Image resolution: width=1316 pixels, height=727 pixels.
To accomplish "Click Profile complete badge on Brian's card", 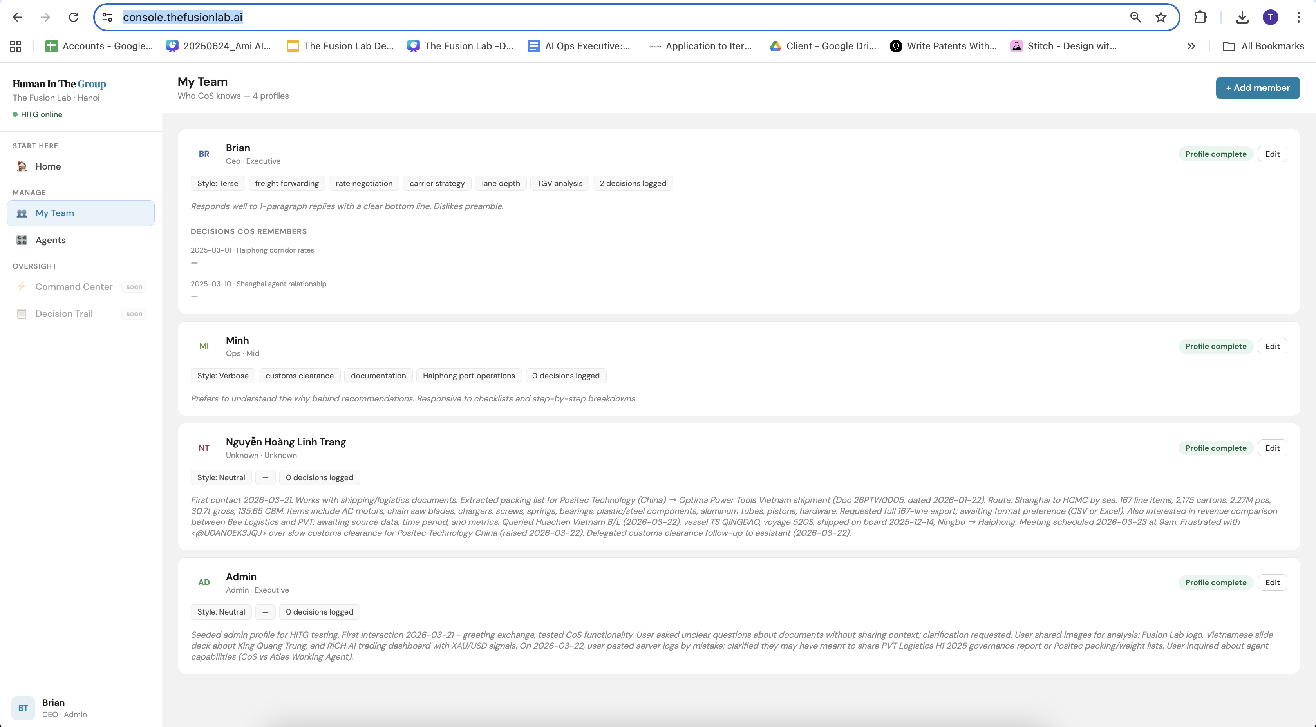I will 1216,154.
